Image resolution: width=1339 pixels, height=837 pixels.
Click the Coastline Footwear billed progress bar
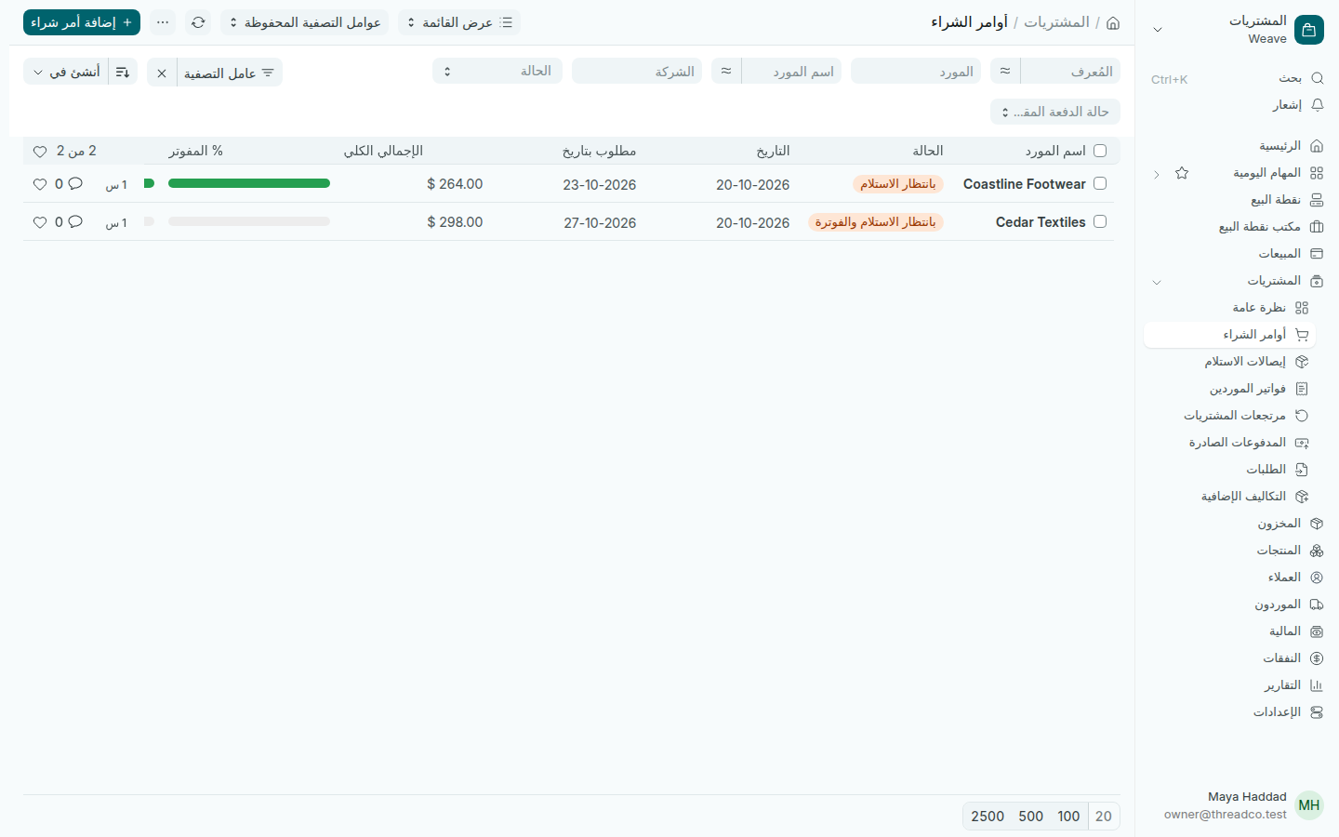coord(249,183)
